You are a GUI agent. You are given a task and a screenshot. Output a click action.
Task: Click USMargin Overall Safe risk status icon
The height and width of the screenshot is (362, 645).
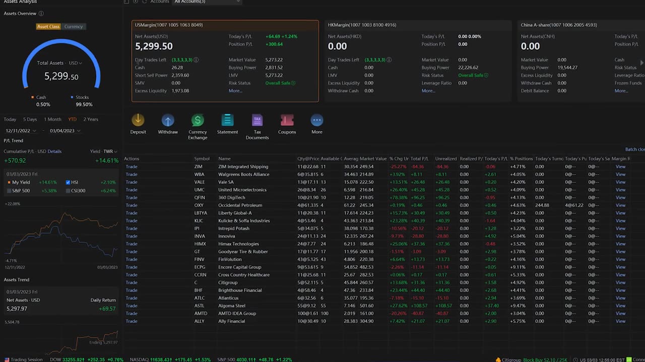click(x=293, y=83)
